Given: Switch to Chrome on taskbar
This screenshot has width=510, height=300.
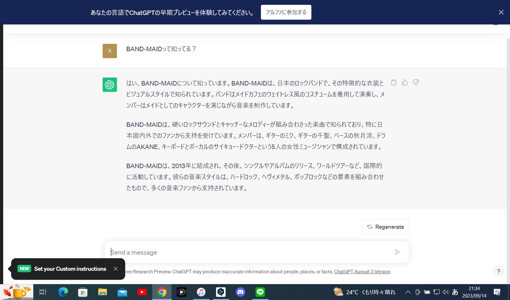Looking at the screenshot, I should click(x=162, y=292).
